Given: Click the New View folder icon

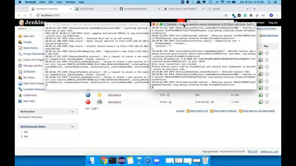Looking at the screenshot, I should [20, 101].
